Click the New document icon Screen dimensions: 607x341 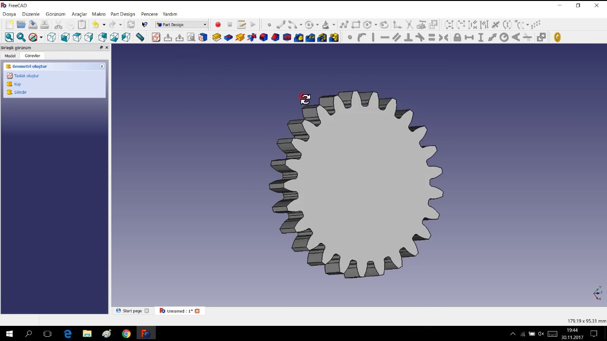(x=9, y=25)
